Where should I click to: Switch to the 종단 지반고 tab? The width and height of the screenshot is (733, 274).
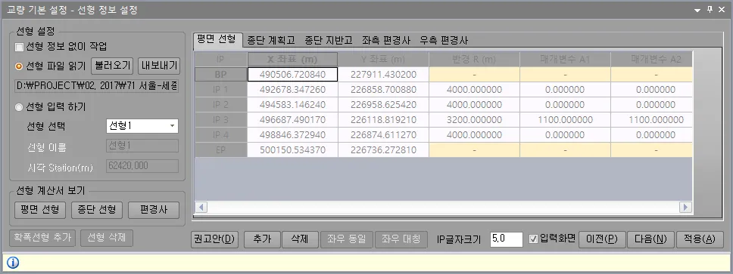[329, 40]
